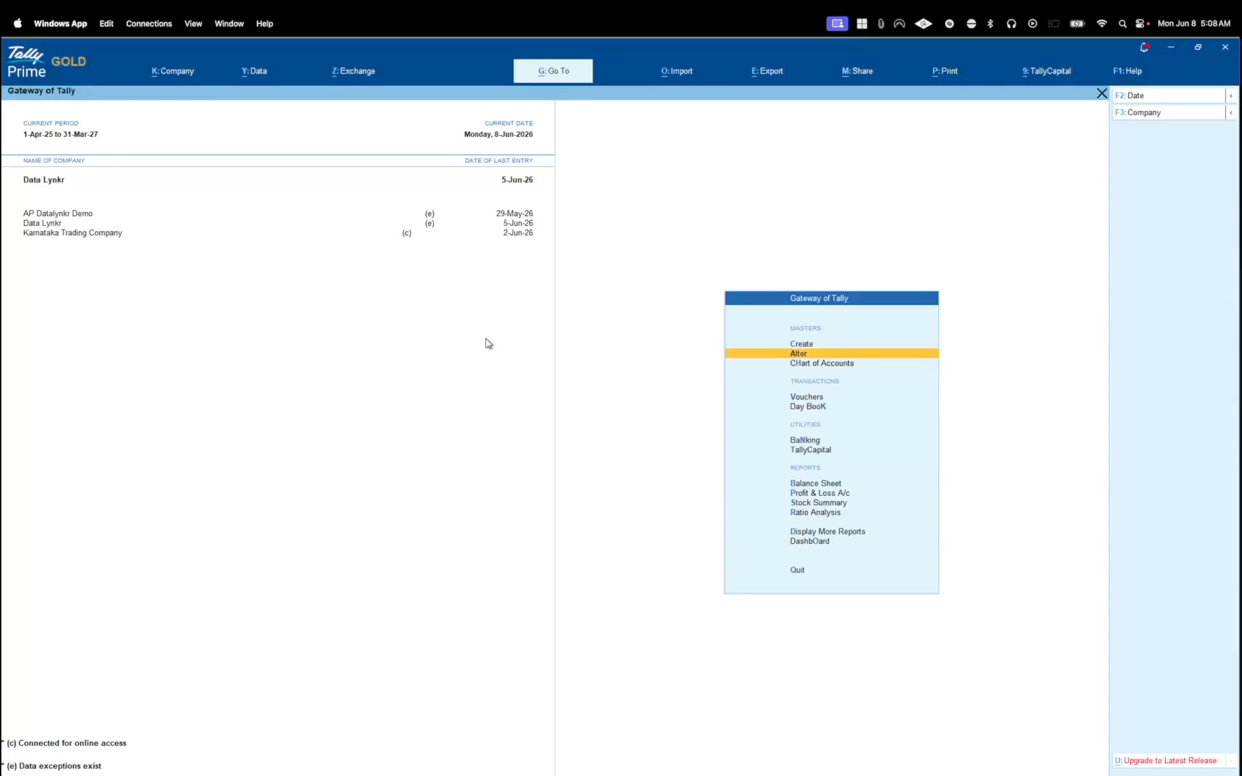Open the P: Print menu
This screenshot has width=1242, height=776.
coord(944,71)
